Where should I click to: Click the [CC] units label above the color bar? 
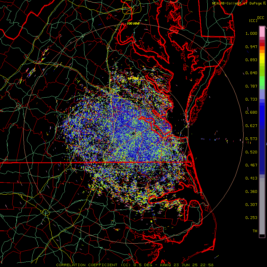(x=253, y=20)
